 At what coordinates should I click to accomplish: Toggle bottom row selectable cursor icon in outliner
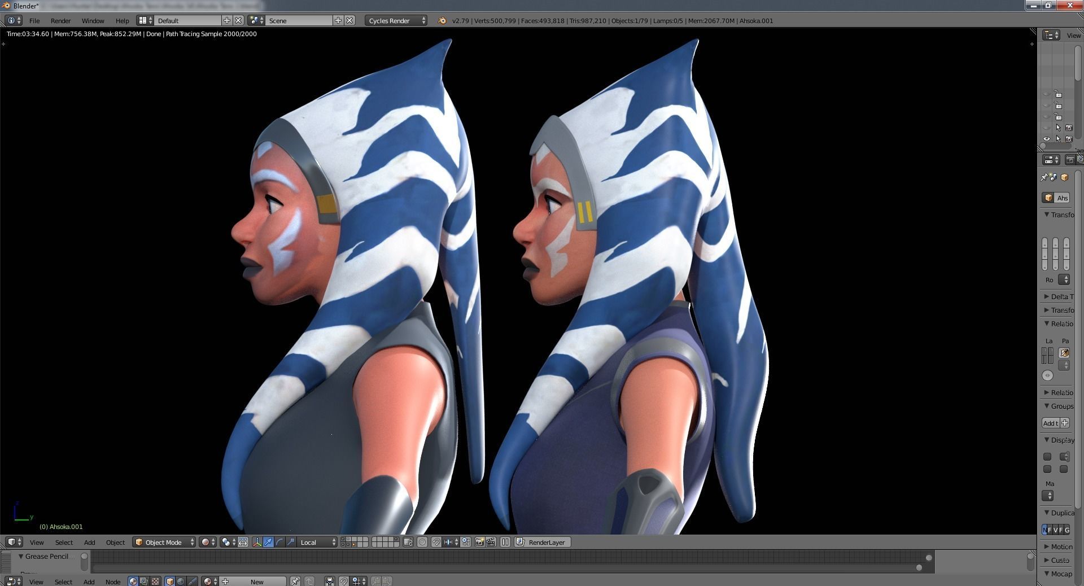pos(1058,138)
